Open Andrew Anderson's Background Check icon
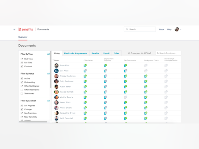The image size is (199, 149). pos(146,76)
